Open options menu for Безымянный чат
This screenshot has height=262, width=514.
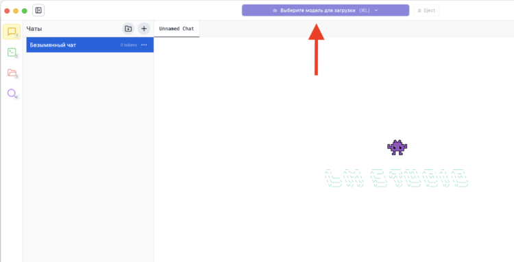click(144, 45)
